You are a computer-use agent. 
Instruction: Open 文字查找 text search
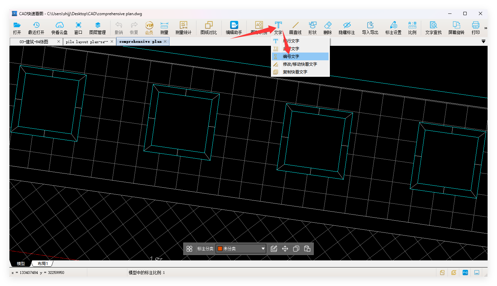click(x=433, y=28)
